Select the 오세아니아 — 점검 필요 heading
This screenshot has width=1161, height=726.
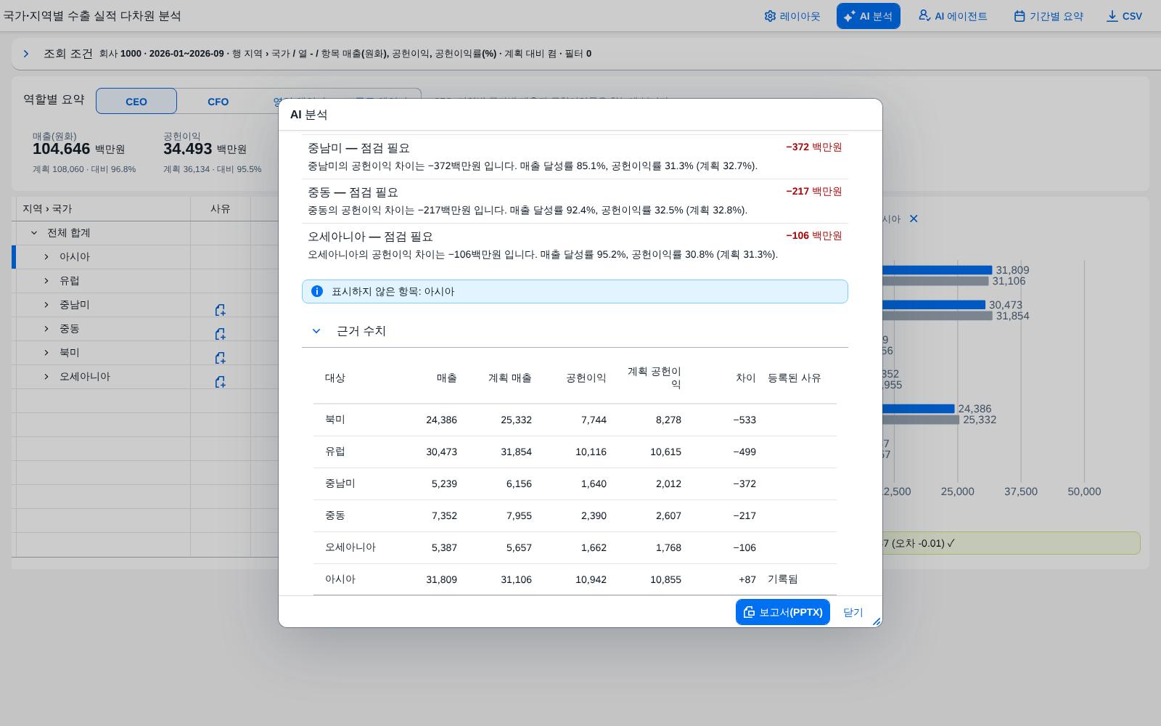370,237
